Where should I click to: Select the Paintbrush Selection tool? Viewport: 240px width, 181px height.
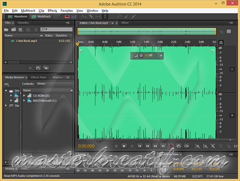126,17
